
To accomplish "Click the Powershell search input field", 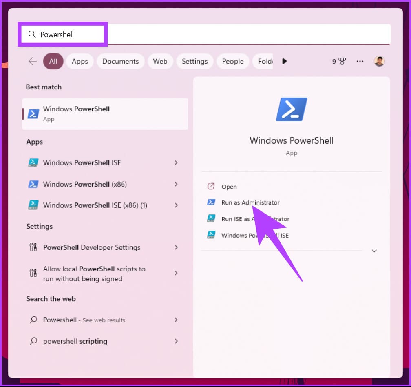I will 206,34.
